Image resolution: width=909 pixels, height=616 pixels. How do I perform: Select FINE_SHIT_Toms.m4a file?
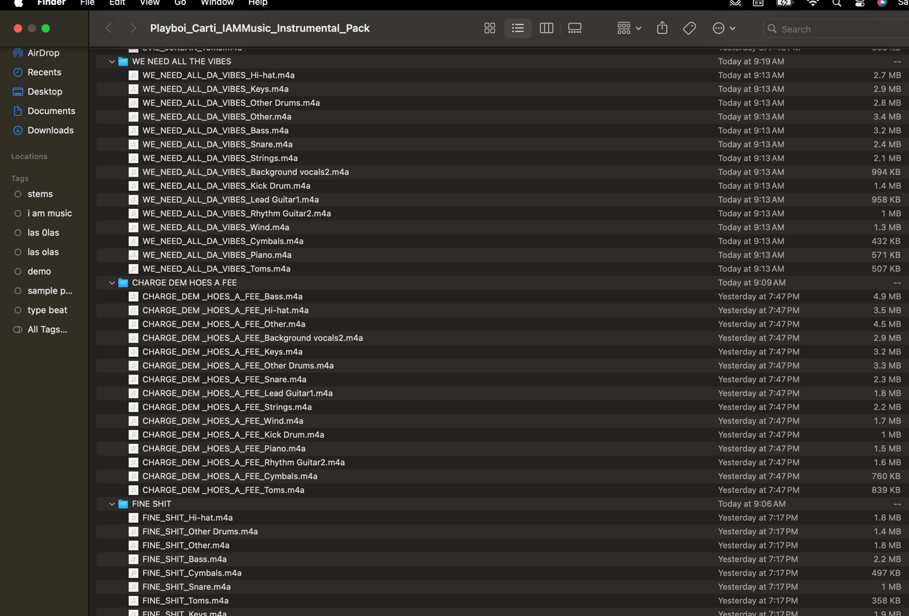point(501,601)
